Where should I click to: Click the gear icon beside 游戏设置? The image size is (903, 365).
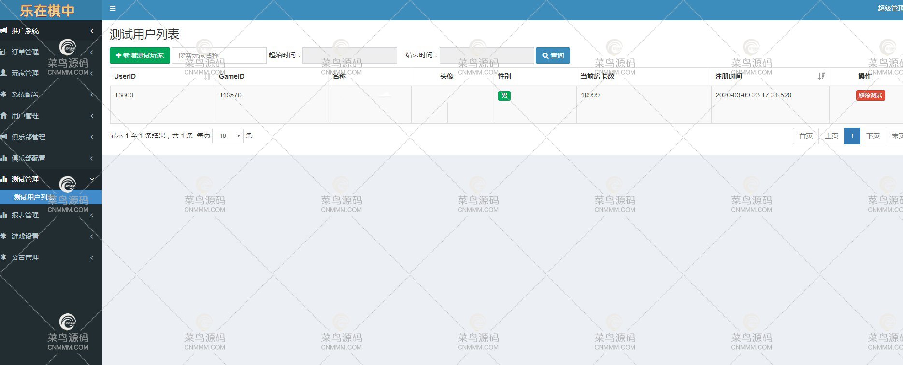tap(4, 236)
